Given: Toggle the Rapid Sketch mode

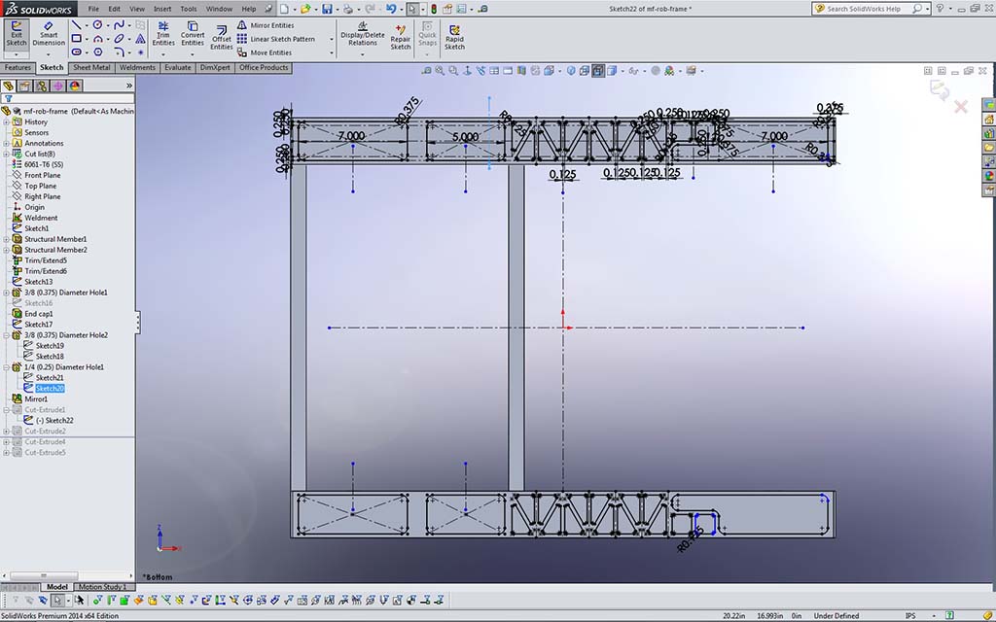Looking at the screenshot, I should tap(454, 35).
